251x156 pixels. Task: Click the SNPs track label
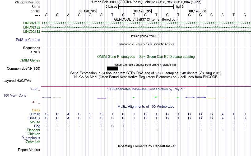pos(36,52)
